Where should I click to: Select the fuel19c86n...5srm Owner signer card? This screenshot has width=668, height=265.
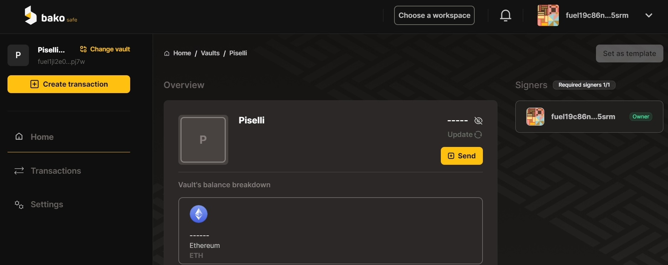coord(589,117)
